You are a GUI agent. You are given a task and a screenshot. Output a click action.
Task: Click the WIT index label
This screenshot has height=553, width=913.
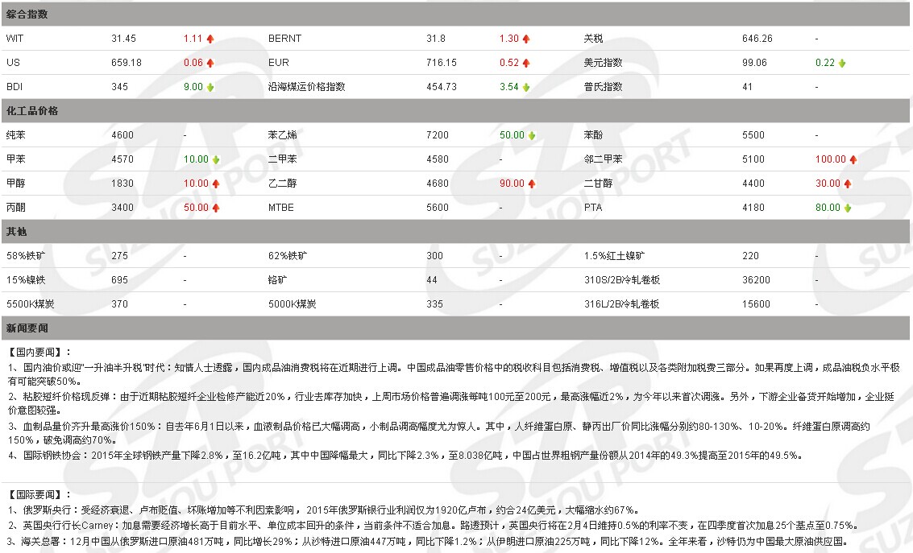pos(15,39)
